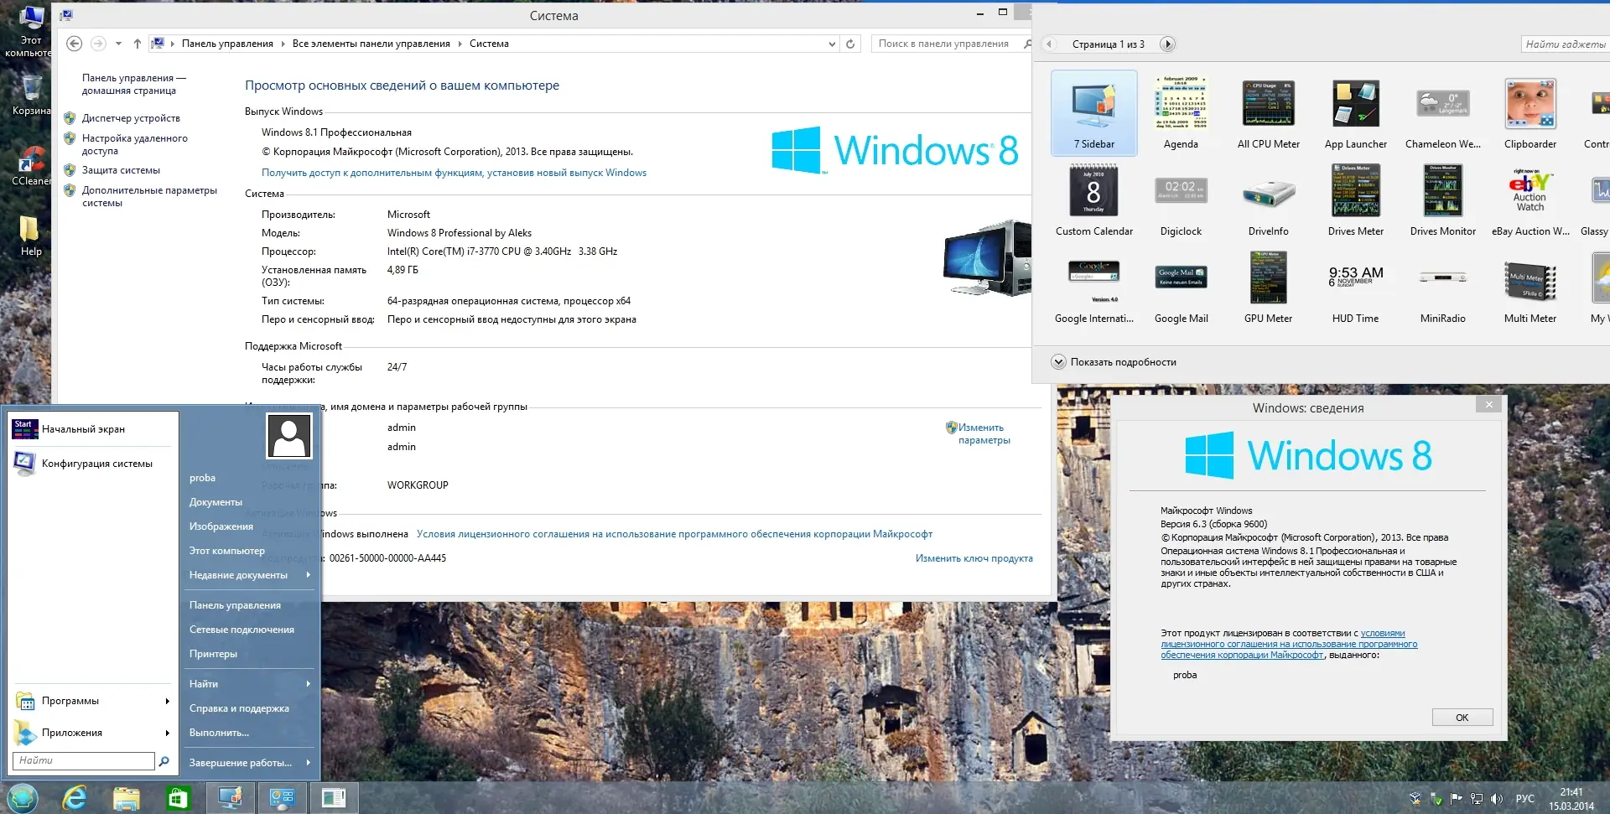Select the GPU Meter gadget

[1268, 287]
